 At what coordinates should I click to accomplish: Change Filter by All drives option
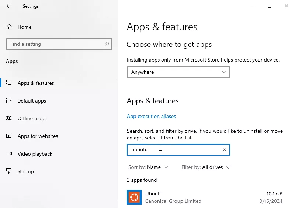point(206,167)
